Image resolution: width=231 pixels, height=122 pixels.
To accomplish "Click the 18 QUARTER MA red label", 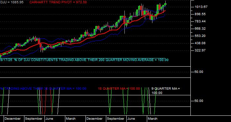I will tap(119, 89).
